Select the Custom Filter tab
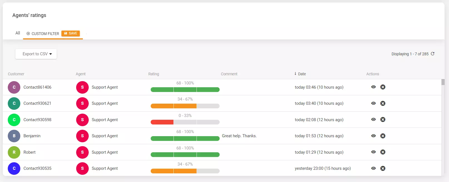Viewport: 449px width, 182px height. [x=43, y=34]
